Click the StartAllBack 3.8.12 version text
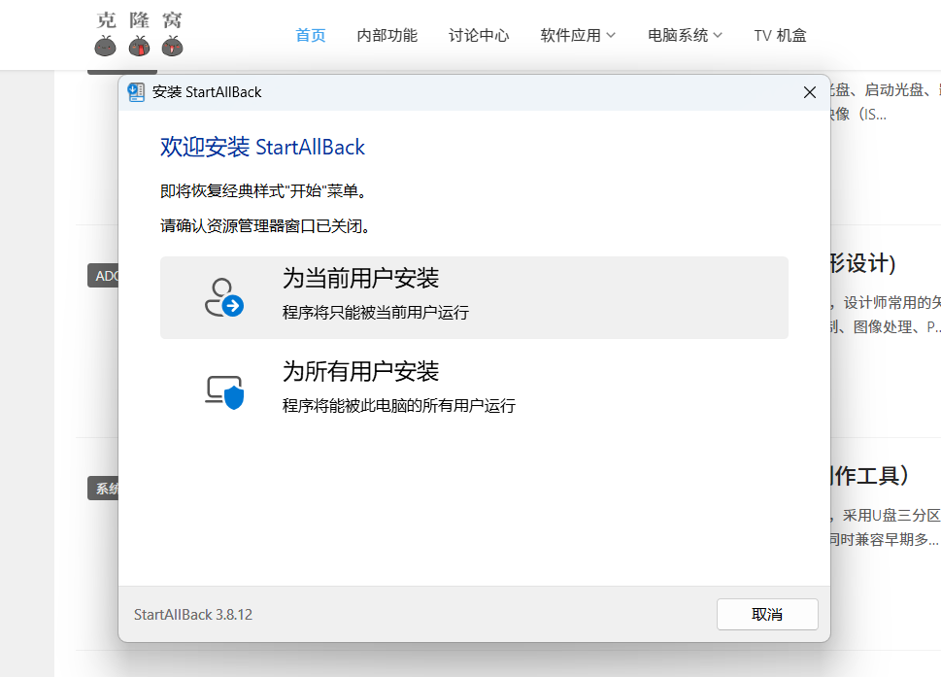The width and height of the screenshot is (941, 677). click(193, 615)
